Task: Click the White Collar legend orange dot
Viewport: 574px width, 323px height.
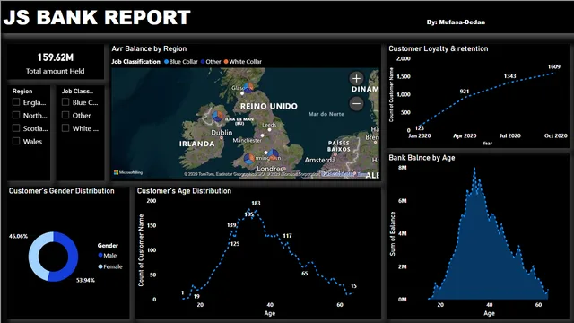Action: 226,62
